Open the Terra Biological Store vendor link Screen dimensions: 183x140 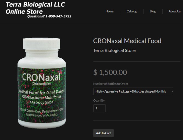(114, 50)
